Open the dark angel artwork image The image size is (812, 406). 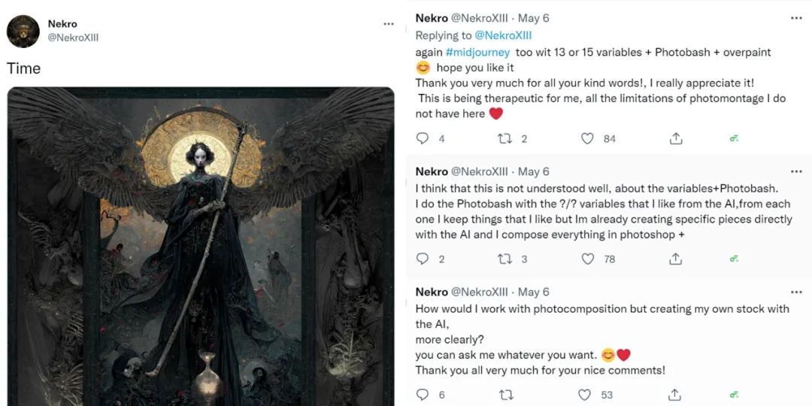(201, 247)
